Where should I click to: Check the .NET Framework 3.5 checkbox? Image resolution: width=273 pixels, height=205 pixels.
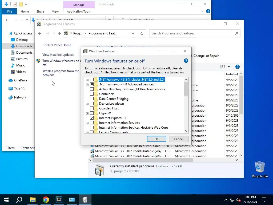(x=92, y=80)
